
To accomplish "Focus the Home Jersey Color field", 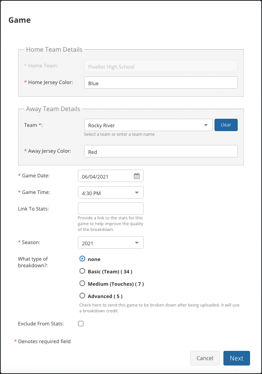I will point(161,83).
